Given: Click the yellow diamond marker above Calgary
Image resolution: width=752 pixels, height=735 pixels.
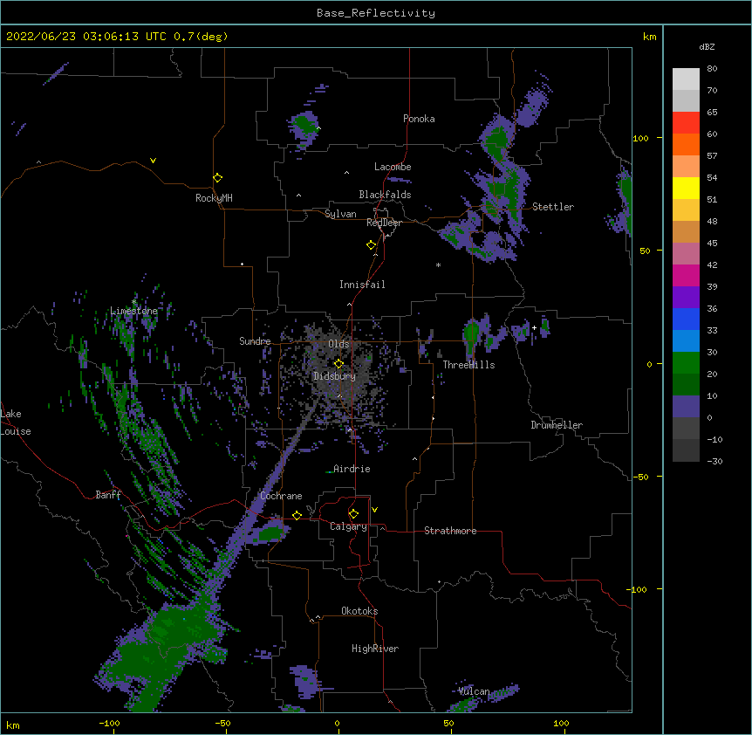Looking at the screenshot, I should pos(353,514).
